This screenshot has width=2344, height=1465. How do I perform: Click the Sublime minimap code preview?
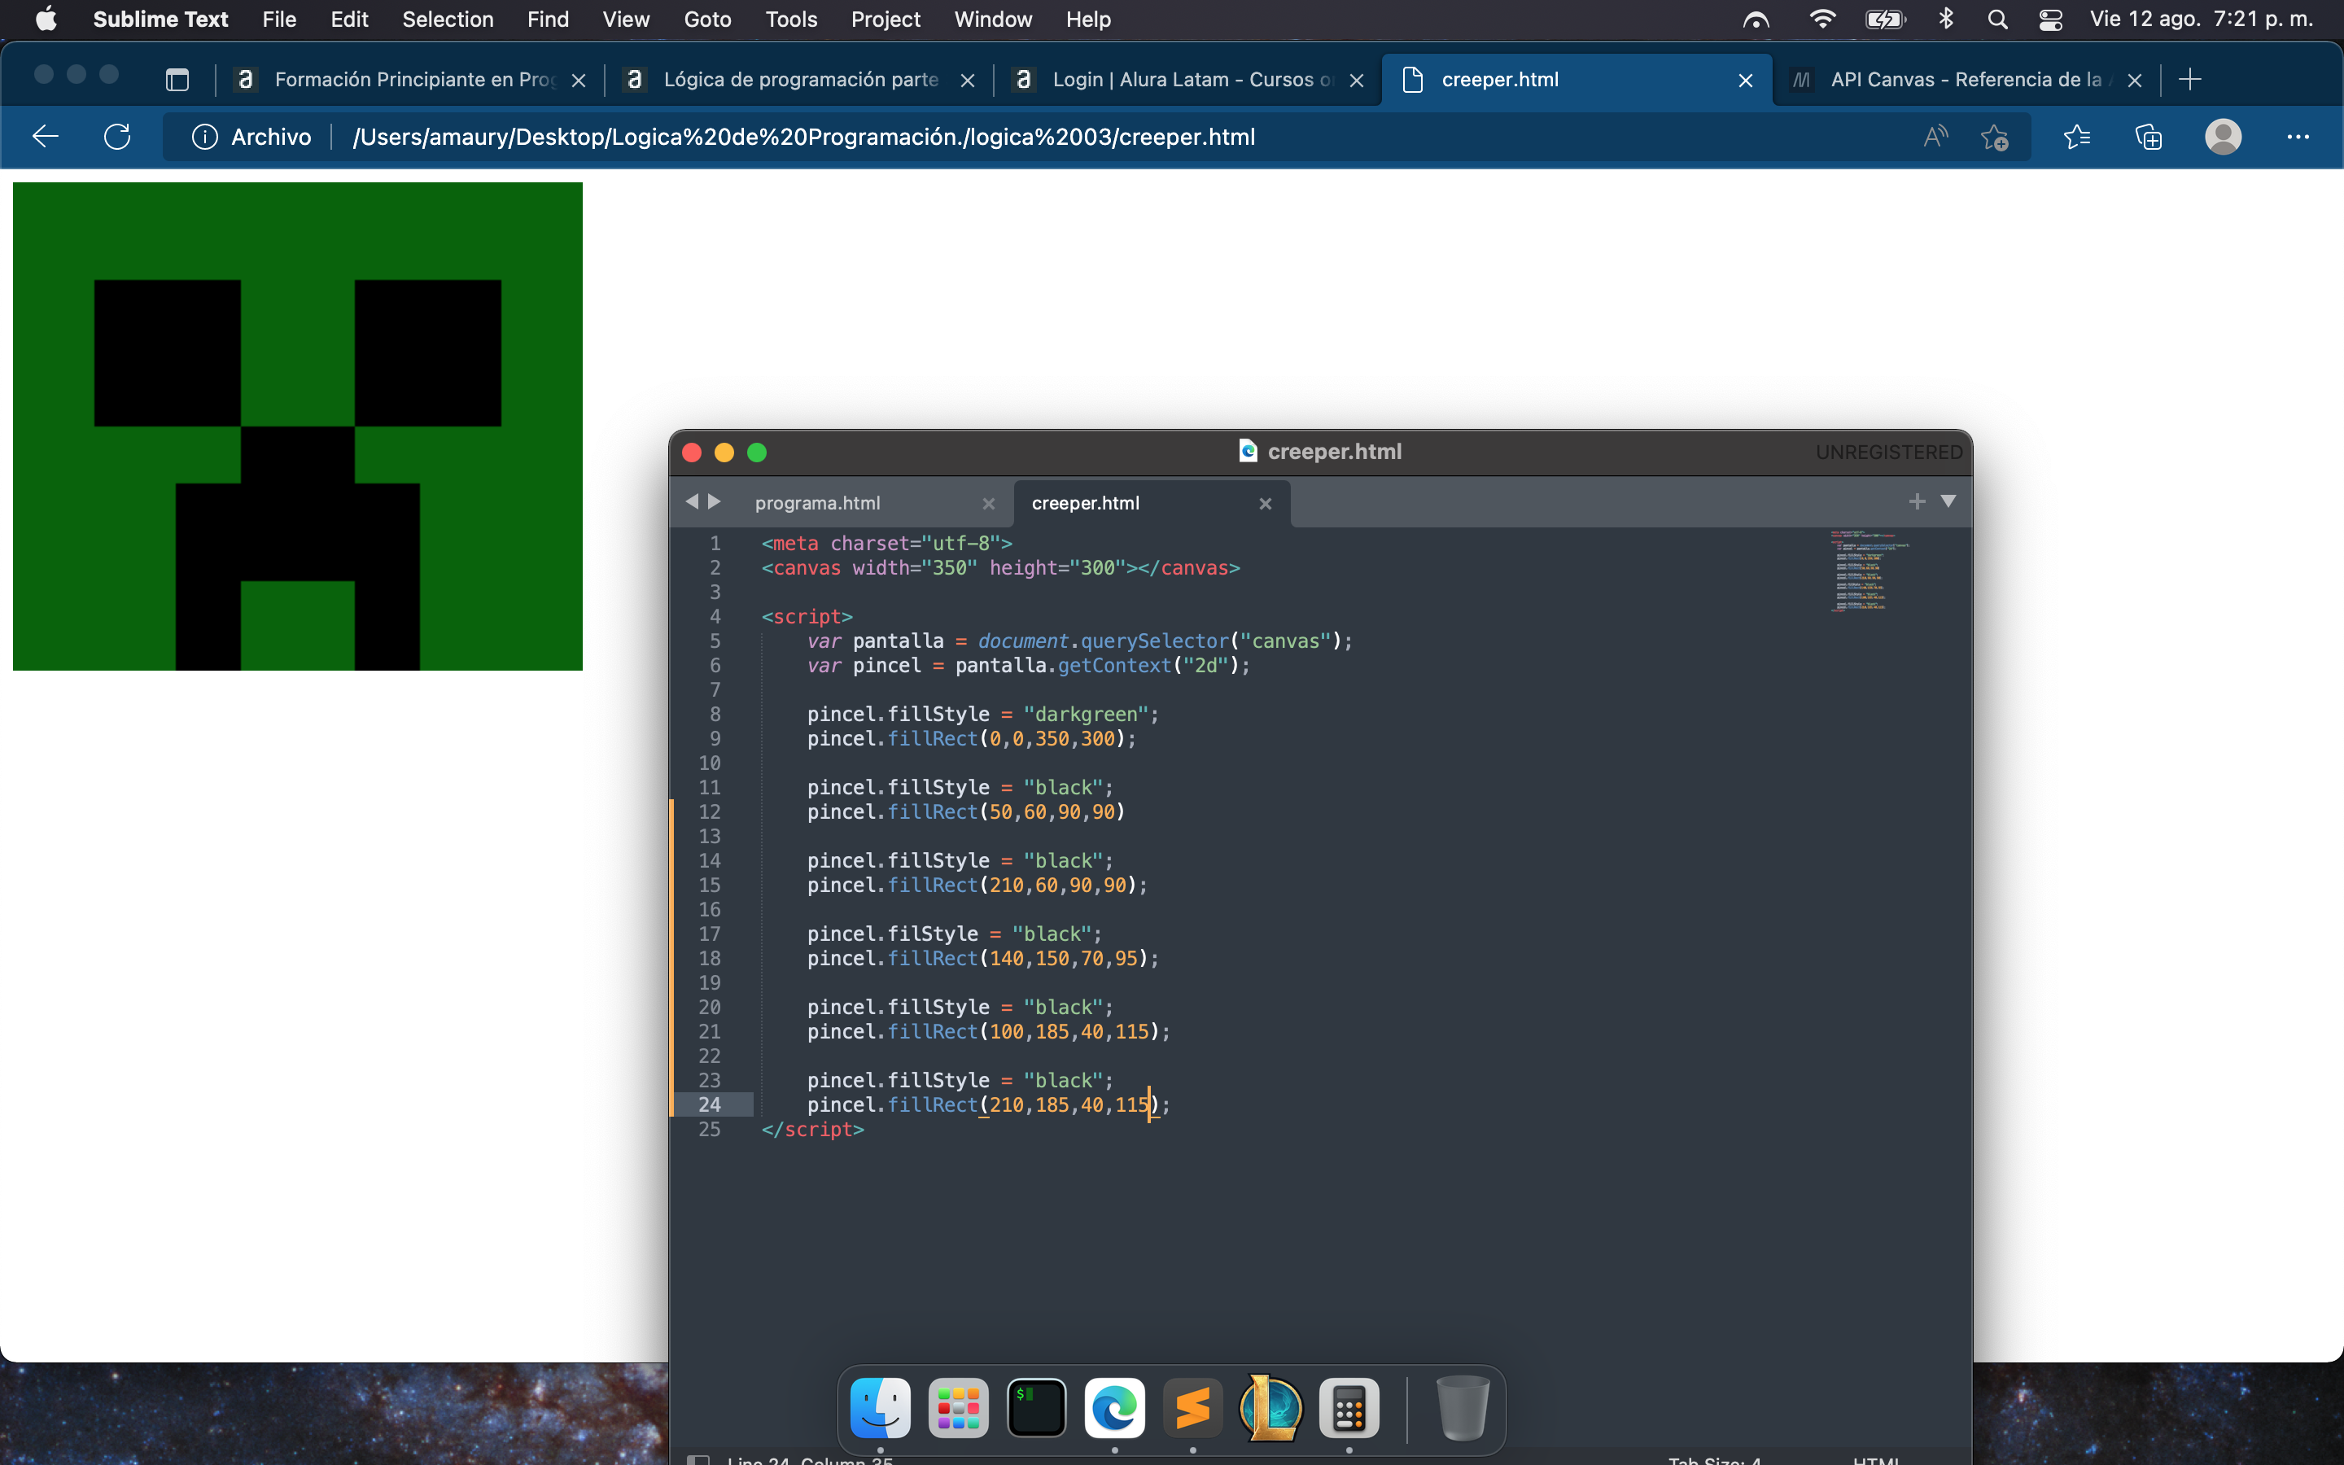coord(1869,571)
